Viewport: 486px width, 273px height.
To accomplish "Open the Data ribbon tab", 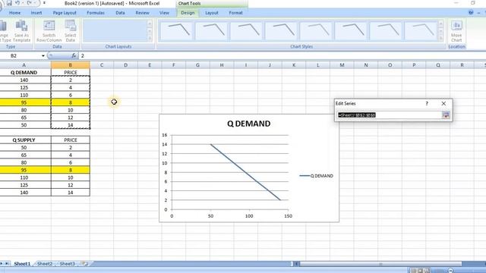I will tap(120, 13).
